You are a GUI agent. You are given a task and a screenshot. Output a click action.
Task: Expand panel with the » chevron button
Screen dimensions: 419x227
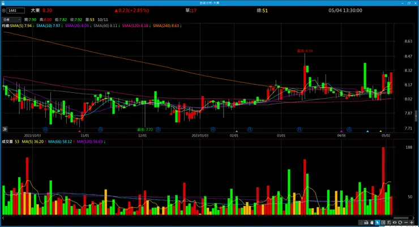coord(5,129)
